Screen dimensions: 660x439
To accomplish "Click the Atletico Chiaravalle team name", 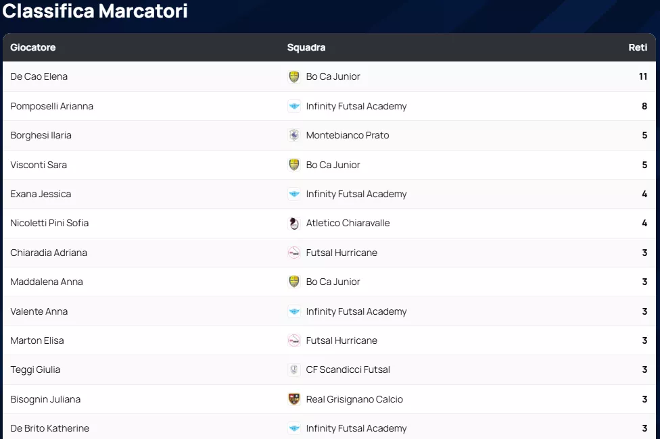I will [x=348, y=224].
